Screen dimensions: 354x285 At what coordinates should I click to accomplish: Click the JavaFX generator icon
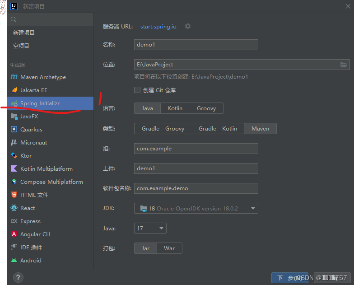pos(14,117)
